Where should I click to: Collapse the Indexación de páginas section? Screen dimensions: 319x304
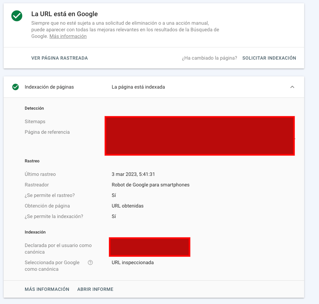click(x=292, y=87)
